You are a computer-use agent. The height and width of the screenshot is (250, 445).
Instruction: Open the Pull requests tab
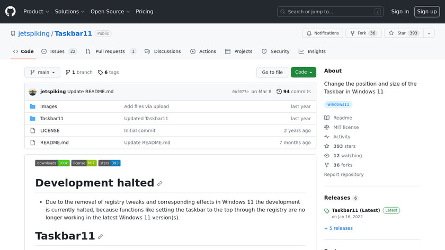point(111,52)
